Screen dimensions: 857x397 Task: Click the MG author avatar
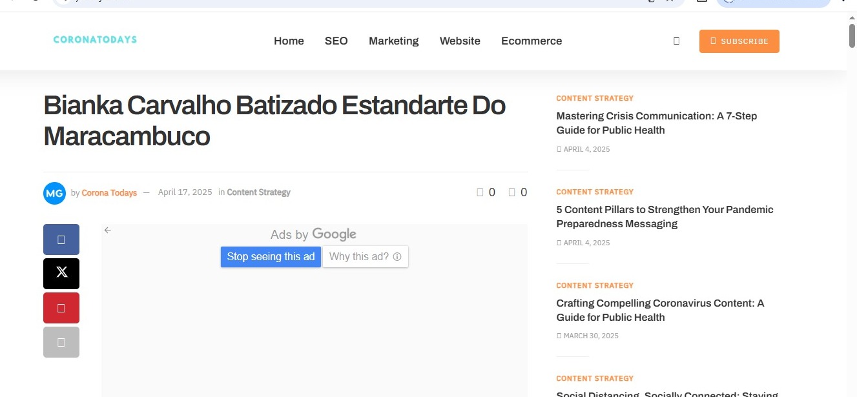click(x=54, y=193)
